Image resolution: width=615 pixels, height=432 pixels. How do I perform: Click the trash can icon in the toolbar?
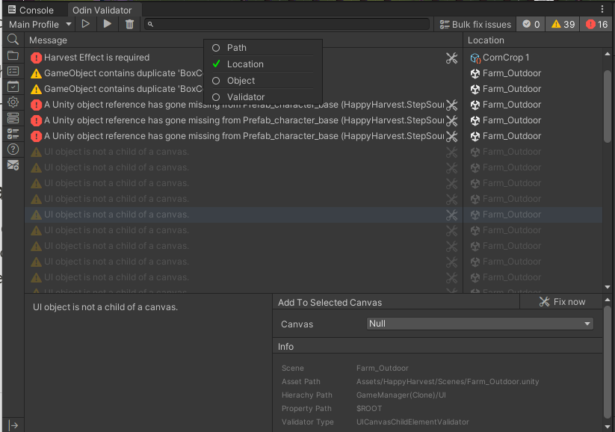pos(129,25)
